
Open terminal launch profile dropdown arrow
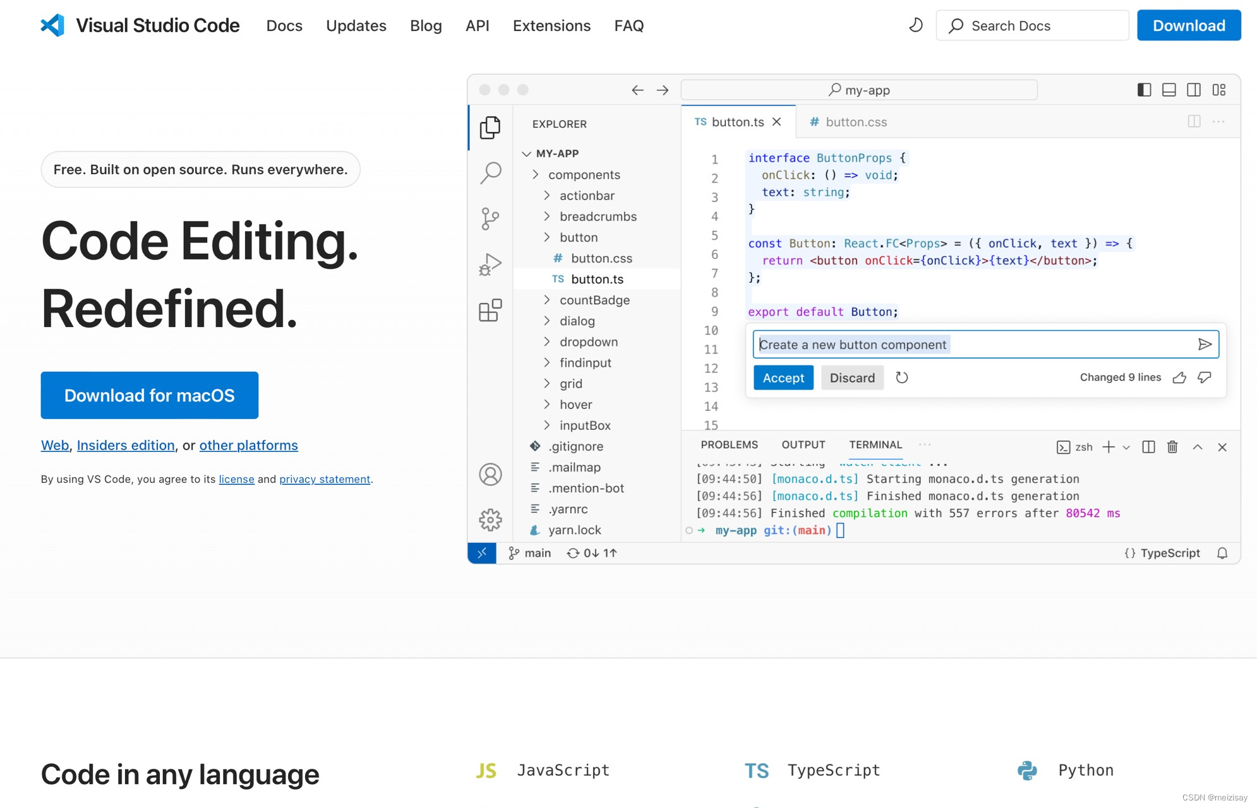coord(1126,447)
